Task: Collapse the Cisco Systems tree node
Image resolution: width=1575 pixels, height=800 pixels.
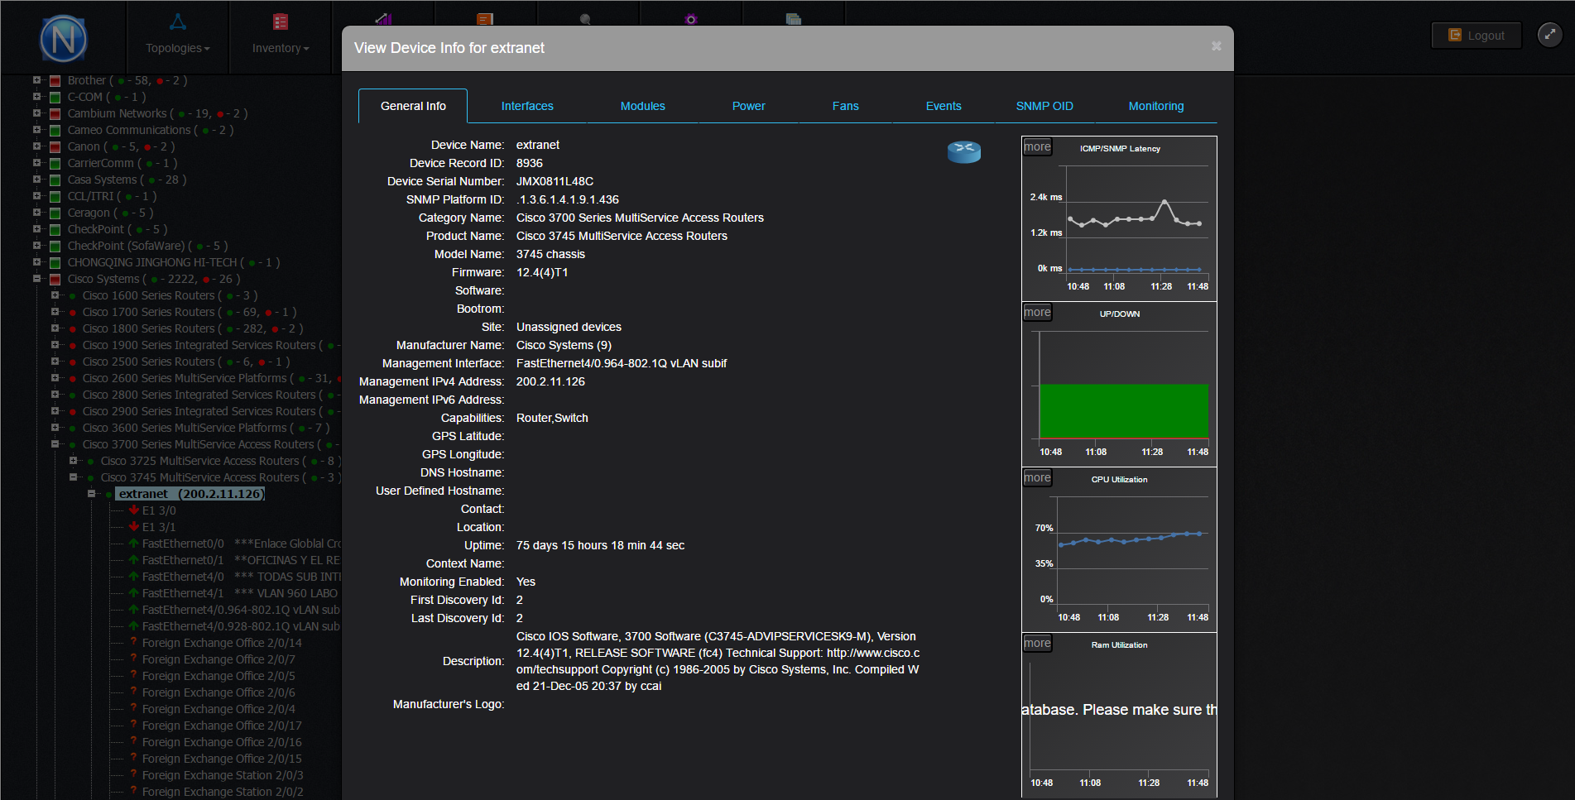Action: (36, 279)
